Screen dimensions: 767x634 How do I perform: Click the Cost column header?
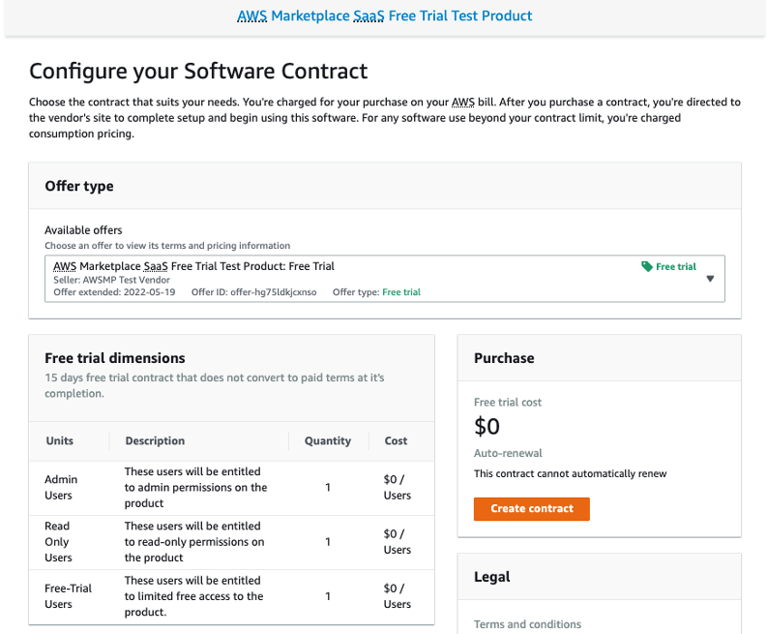pyautogui.click(x=396, y=440)
